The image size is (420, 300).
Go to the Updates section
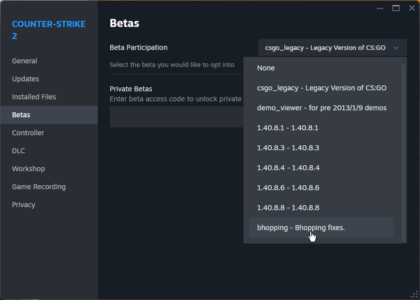pyautogui.click(x=49, y=79)
